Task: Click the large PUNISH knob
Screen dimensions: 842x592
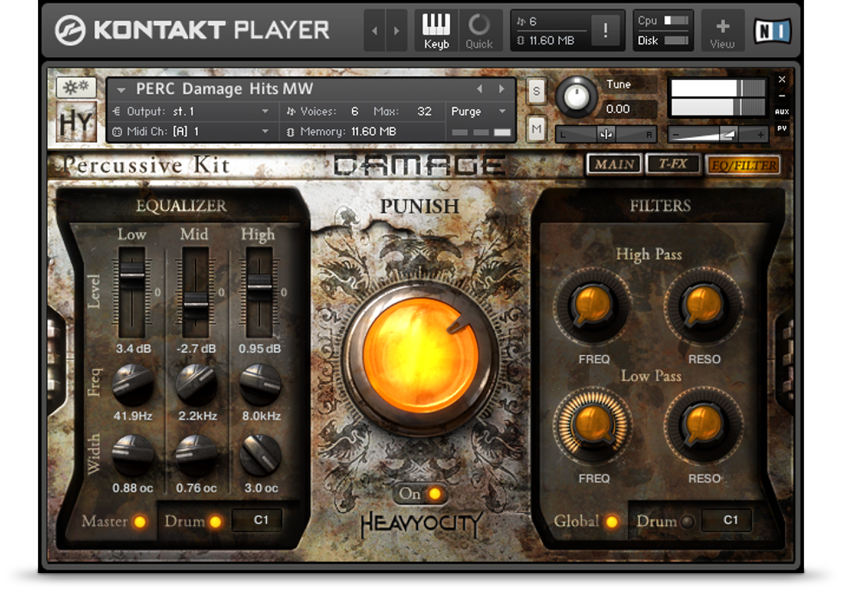Action: [x=420, y=356]
